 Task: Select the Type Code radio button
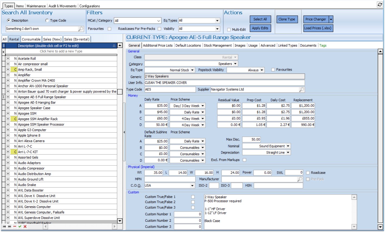[47, 20]
